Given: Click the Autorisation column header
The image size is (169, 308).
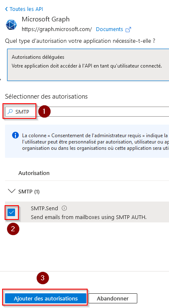Looking at the screenshot, I should pyautogui.click(x=34, y=173).
